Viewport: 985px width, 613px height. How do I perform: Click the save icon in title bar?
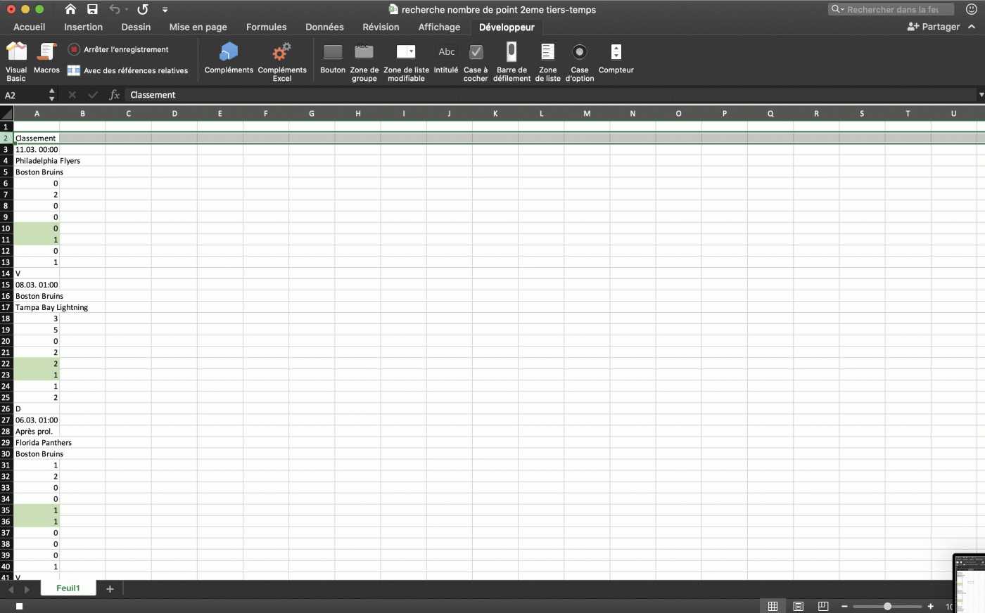coord(92,9)
